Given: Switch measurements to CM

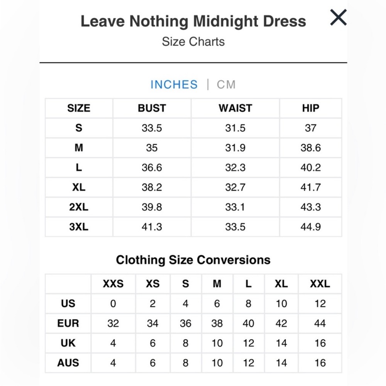Looking at the screenshot, I should (x=226, y=85).
